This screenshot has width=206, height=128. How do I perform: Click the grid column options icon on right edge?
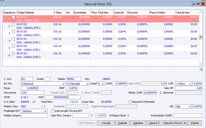(201, 37)
